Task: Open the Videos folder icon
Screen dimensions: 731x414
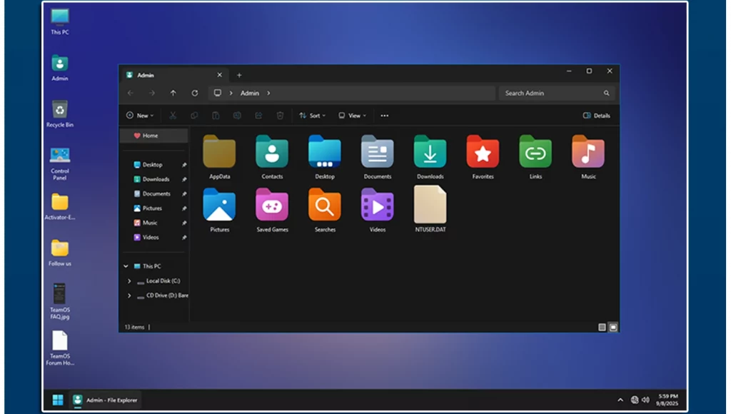Action: coord(377,206)
